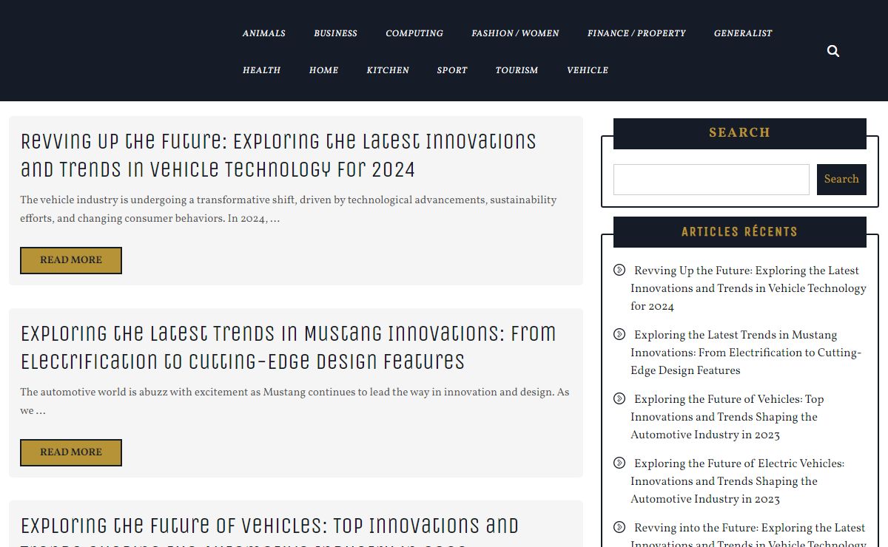The width and height of the screenshot is (888, 547).
Task: Navigate to Finance / Property section
Action: pos(636,33)
